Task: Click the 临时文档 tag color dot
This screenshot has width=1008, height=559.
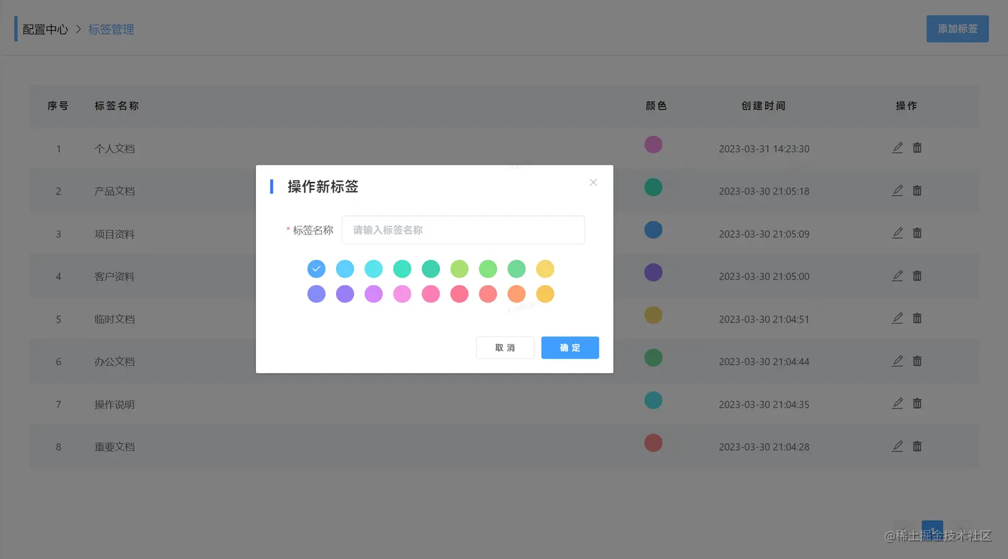Action: click(x=653, y=315)
